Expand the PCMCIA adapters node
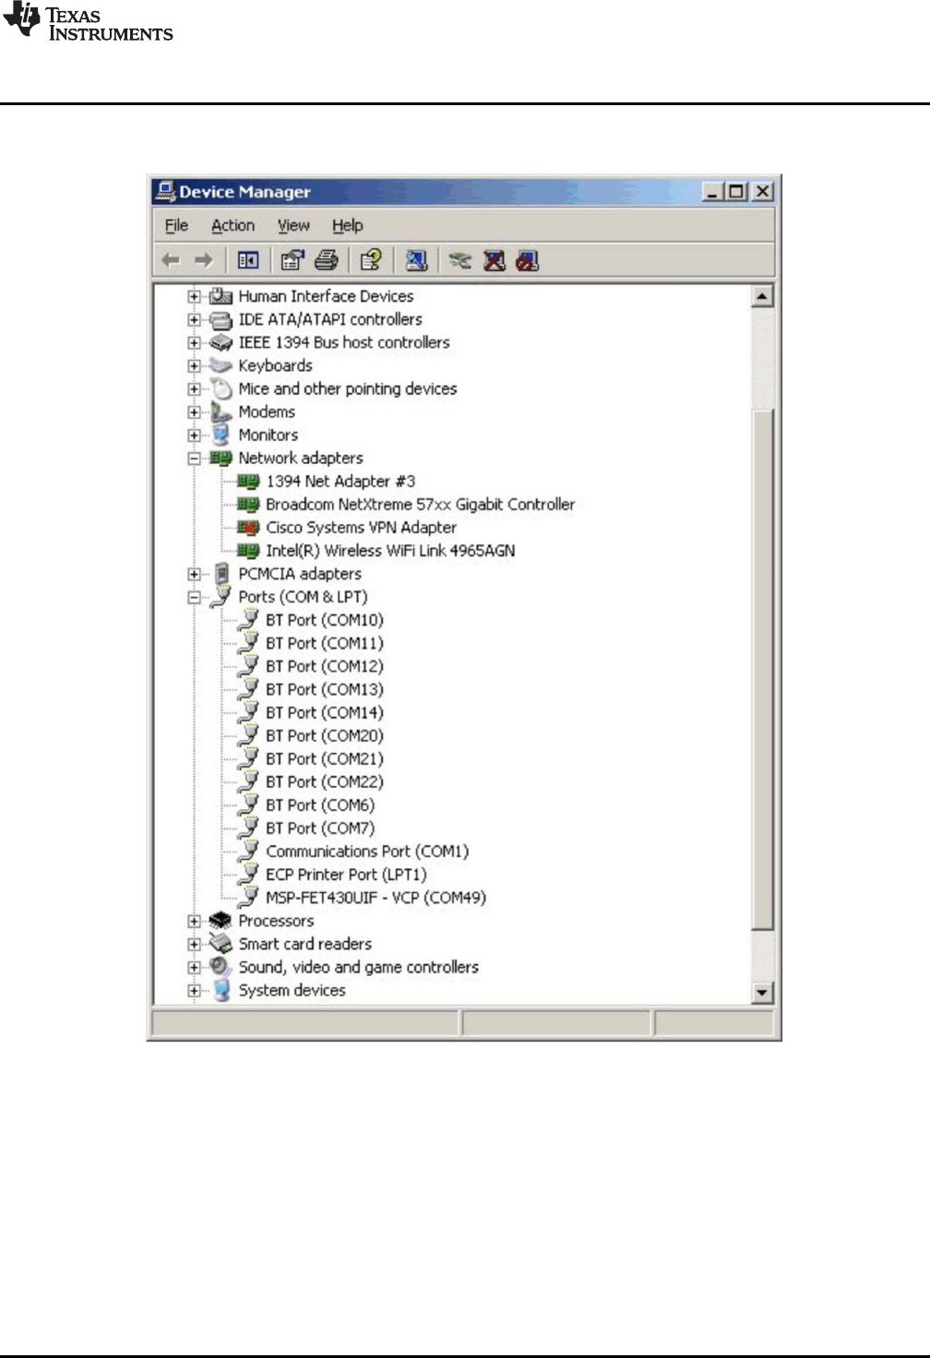Screen dimensions: 930x1358 point(194,573)
